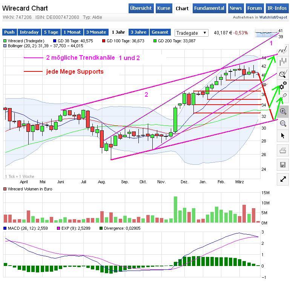Click the 15M volume axis label
This screenshot has height=283, width=293.
[x=265, y=193]
